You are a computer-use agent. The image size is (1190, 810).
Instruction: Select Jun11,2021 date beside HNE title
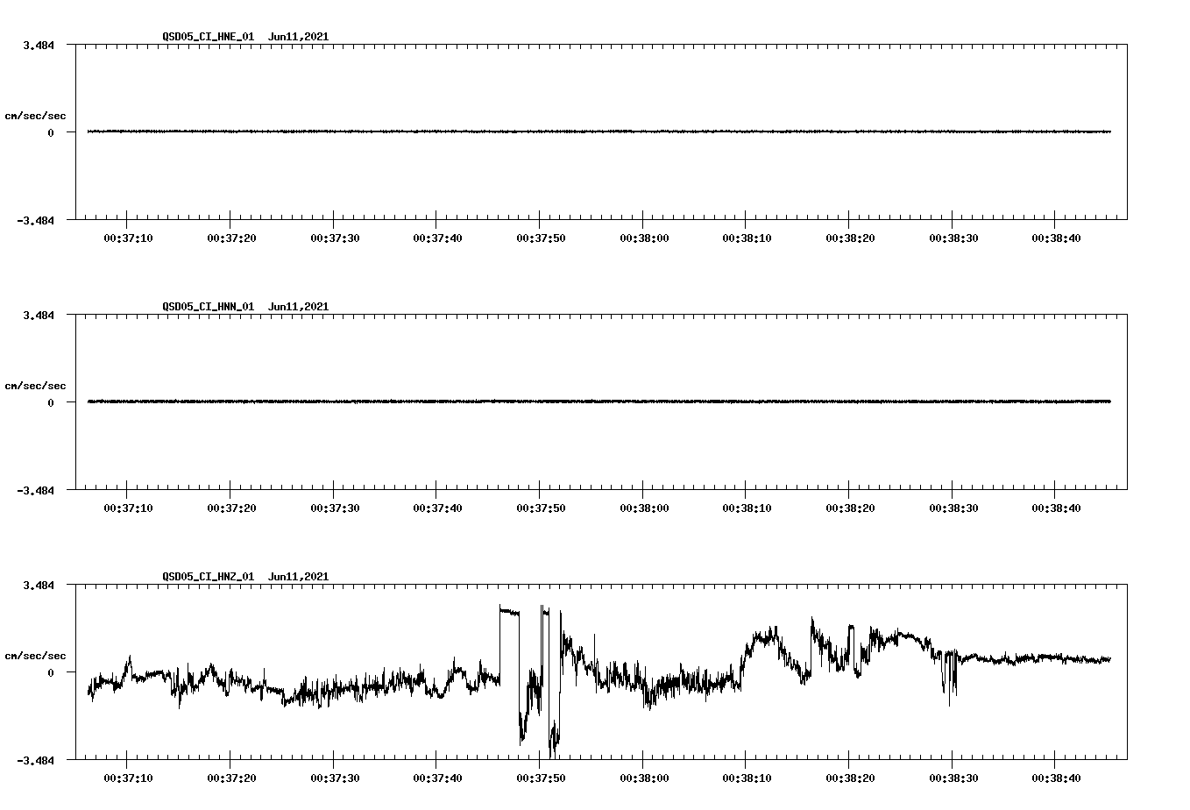(x=299, y=37)
